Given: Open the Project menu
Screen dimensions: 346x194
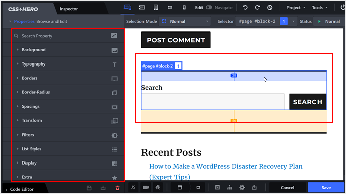Looking at the screenshot, I should tap(296, 8).
